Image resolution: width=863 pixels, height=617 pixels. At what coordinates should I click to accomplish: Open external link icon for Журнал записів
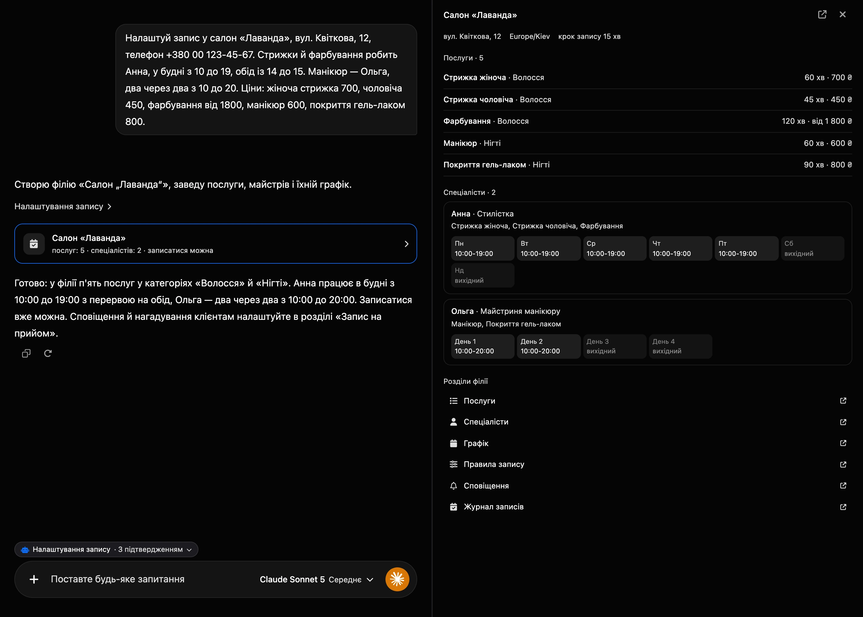point(843,507)
